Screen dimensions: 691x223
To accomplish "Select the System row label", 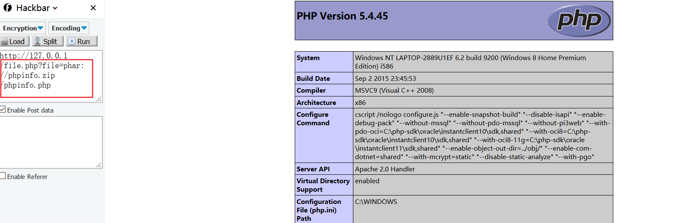I will click(308, 58).
